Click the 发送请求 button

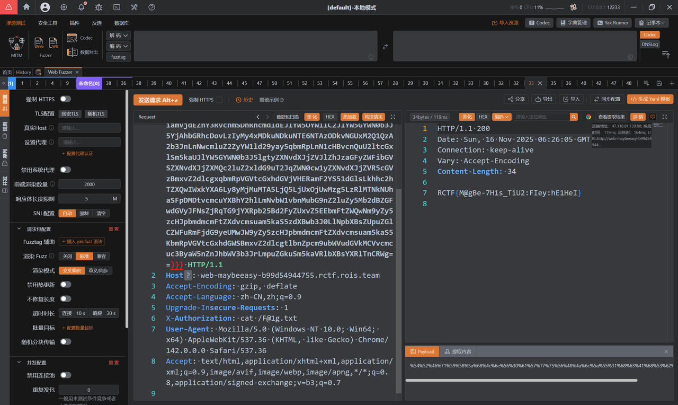[158, 100]
